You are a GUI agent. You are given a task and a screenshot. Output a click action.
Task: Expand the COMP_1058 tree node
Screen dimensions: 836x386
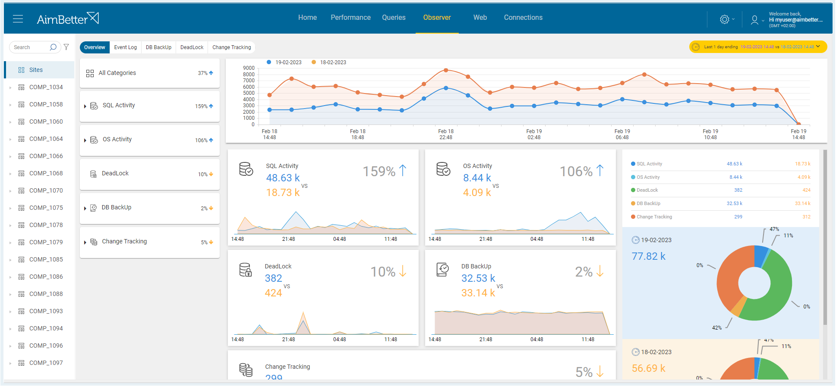(10, 105)
